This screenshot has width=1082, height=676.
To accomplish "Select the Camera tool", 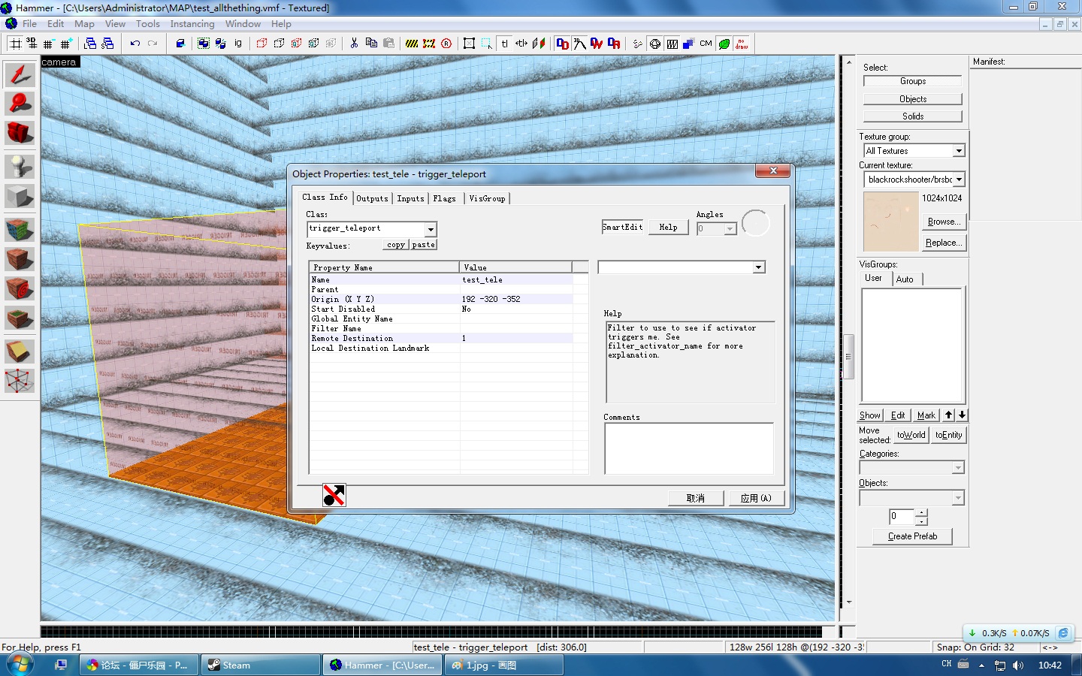I will pyautogui.click(x=20, y=133).
